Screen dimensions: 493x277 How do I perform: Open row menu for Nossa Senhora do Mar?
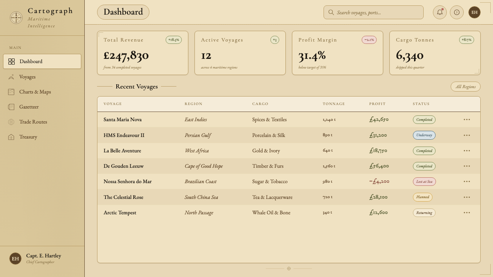click(x=467, y=182)
